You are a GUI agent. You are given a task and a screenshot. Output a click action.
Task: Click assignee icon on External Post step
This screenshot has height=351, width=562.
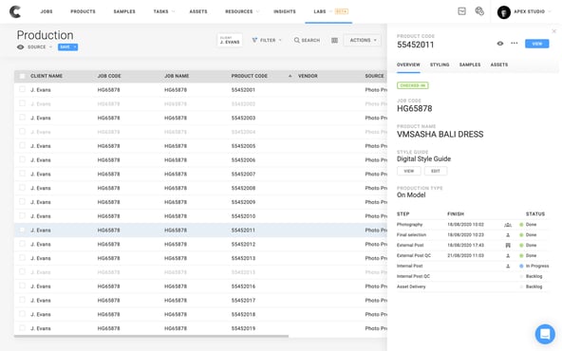point(508,246)
